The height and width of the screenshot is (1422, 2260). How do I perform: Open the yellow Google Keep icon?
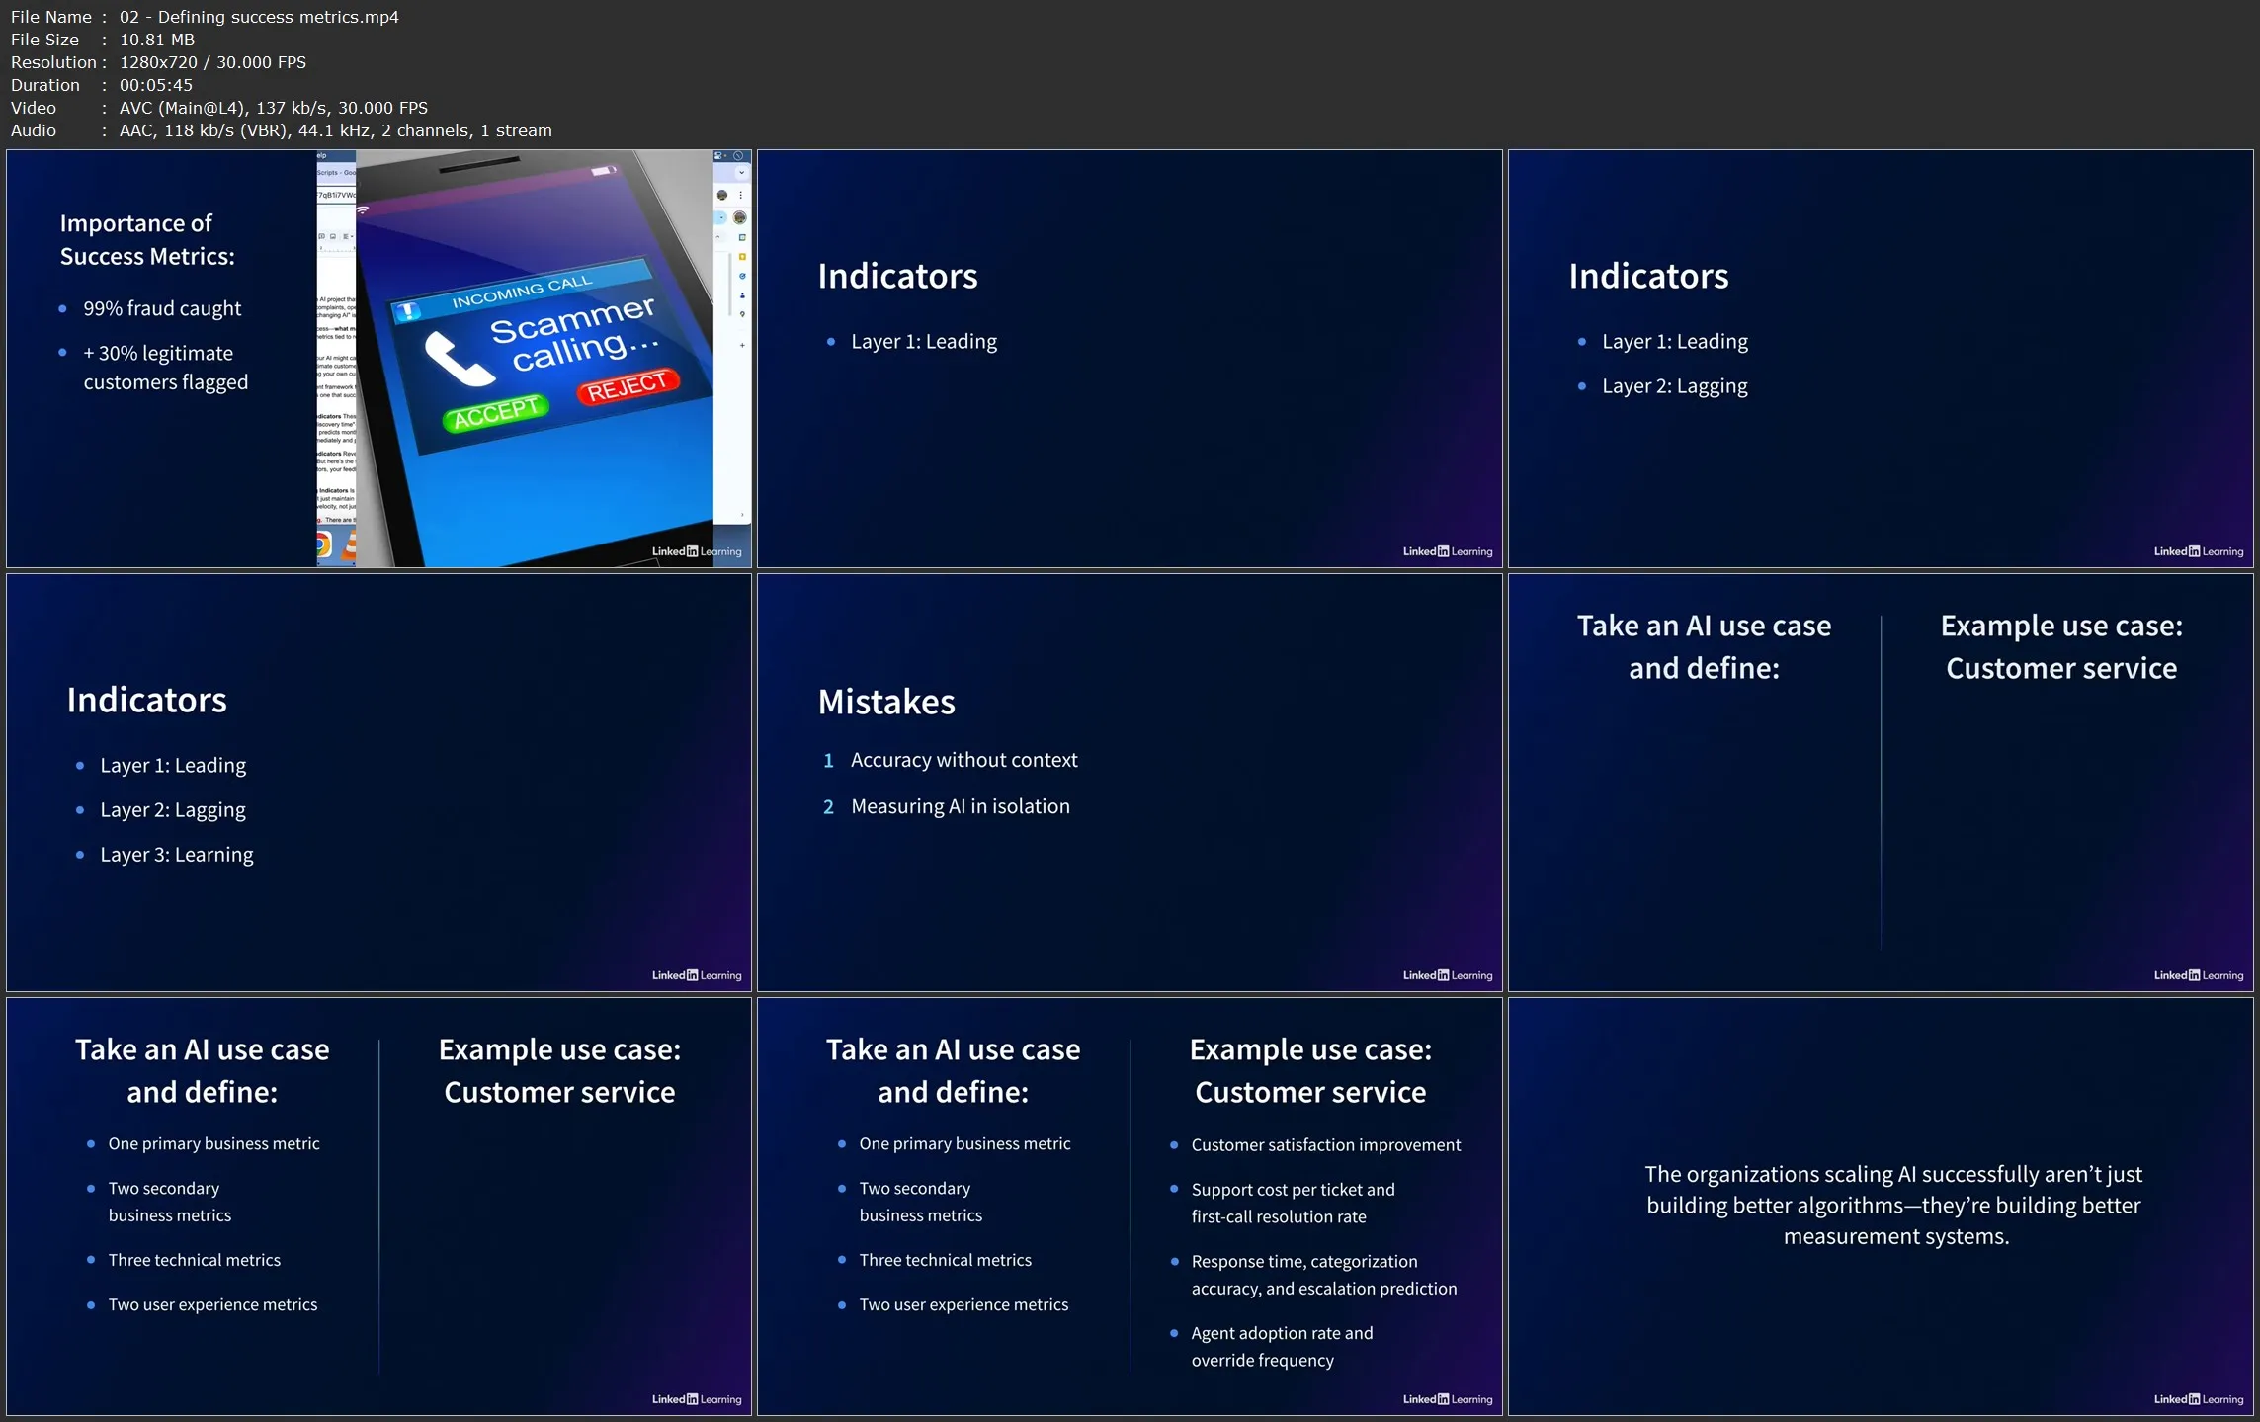742,257
